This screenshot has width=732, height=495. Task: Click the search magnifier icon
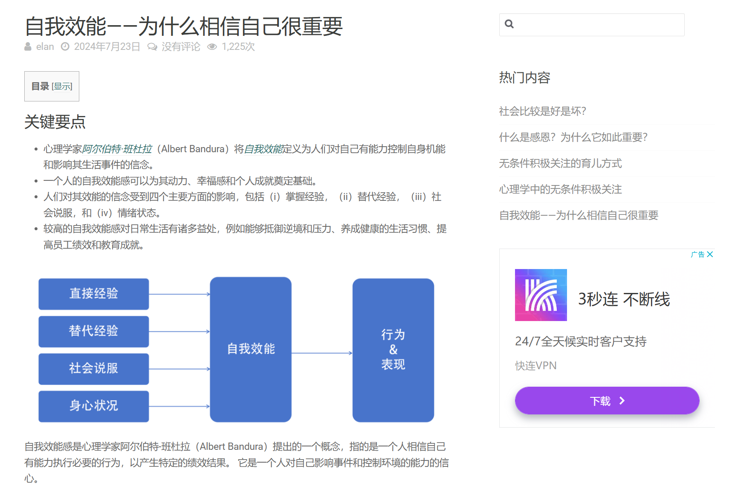(x=509, y=24)
